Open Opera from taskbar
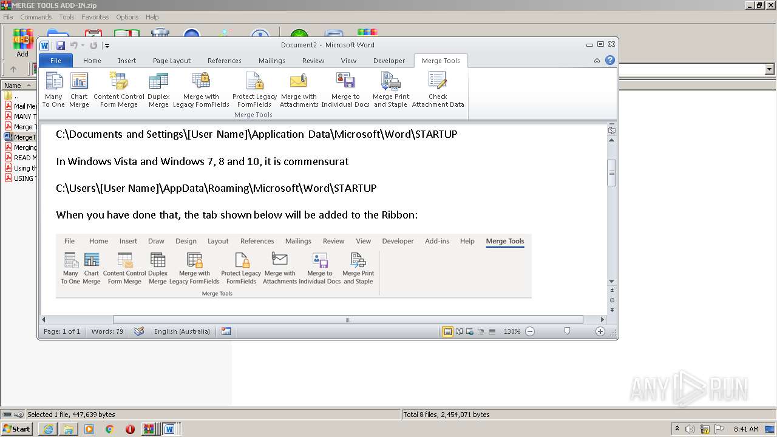 tap(130, 429)
